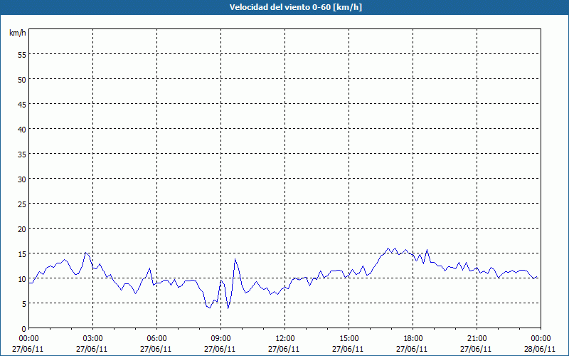Click the wind speed peak before 03:00

pos(85,253)
